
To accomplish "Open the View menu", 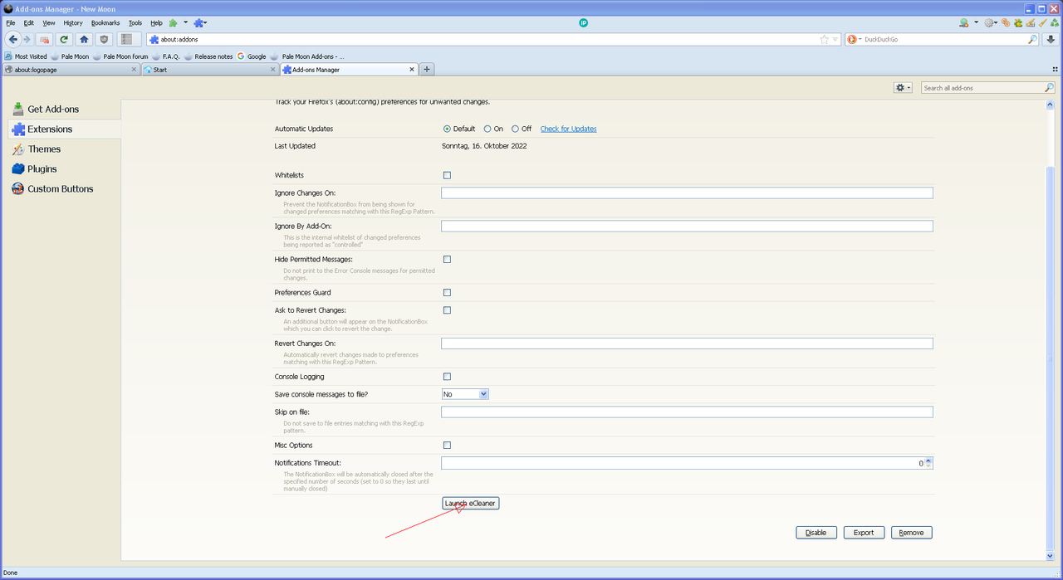I will tap(49, 23).
